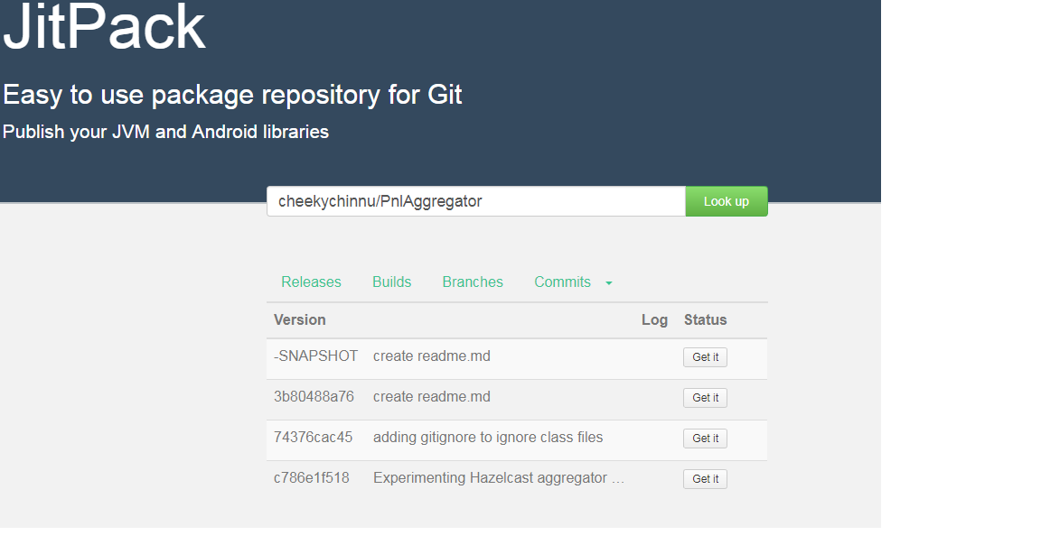Click Get it for commit c786e1f518
This screenshot has height=545, width=1041.
click(x=705, y=478)
